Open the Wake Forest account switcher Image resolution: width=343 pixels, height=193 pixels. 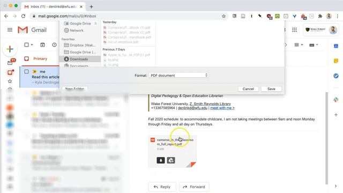321,30
